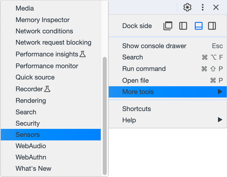Dock DevTools to the left side

(183, 26)
